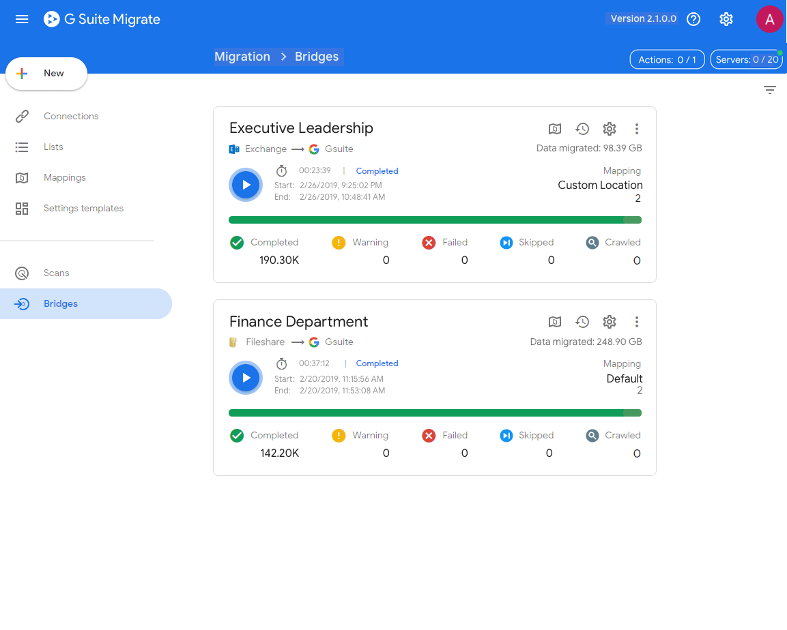Click the help question mark icon

pyautogui.click(x=693, y=19)
